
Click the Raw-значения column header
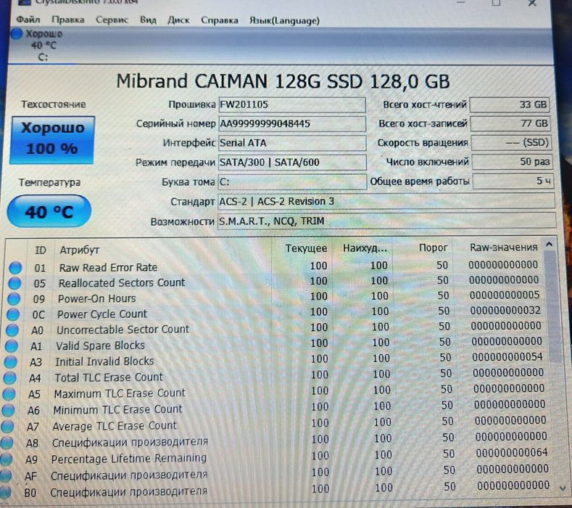coord(503,247)
